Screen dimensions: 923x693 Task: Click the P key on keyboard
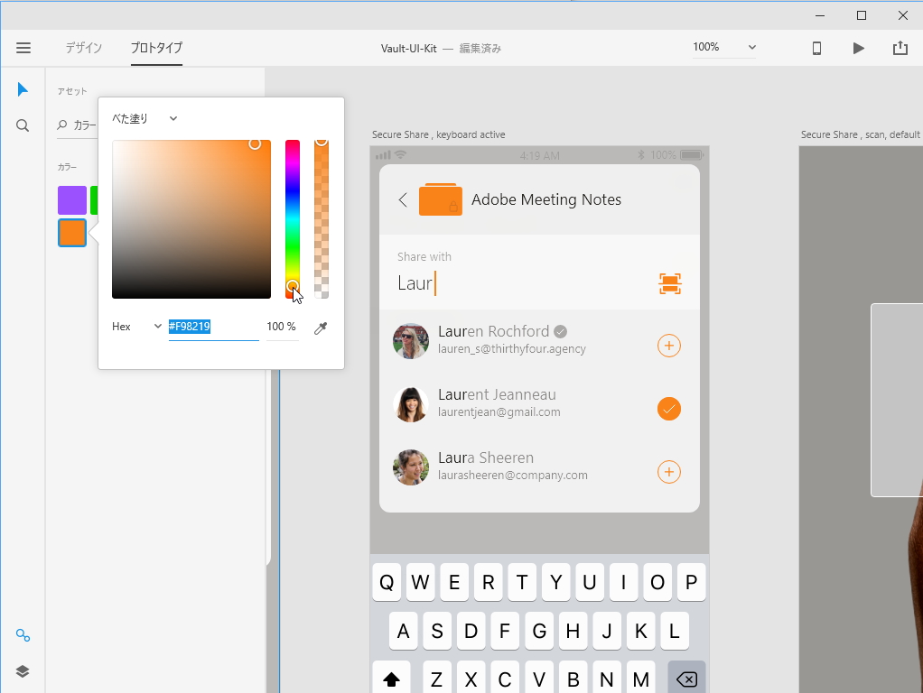point(692,582)
